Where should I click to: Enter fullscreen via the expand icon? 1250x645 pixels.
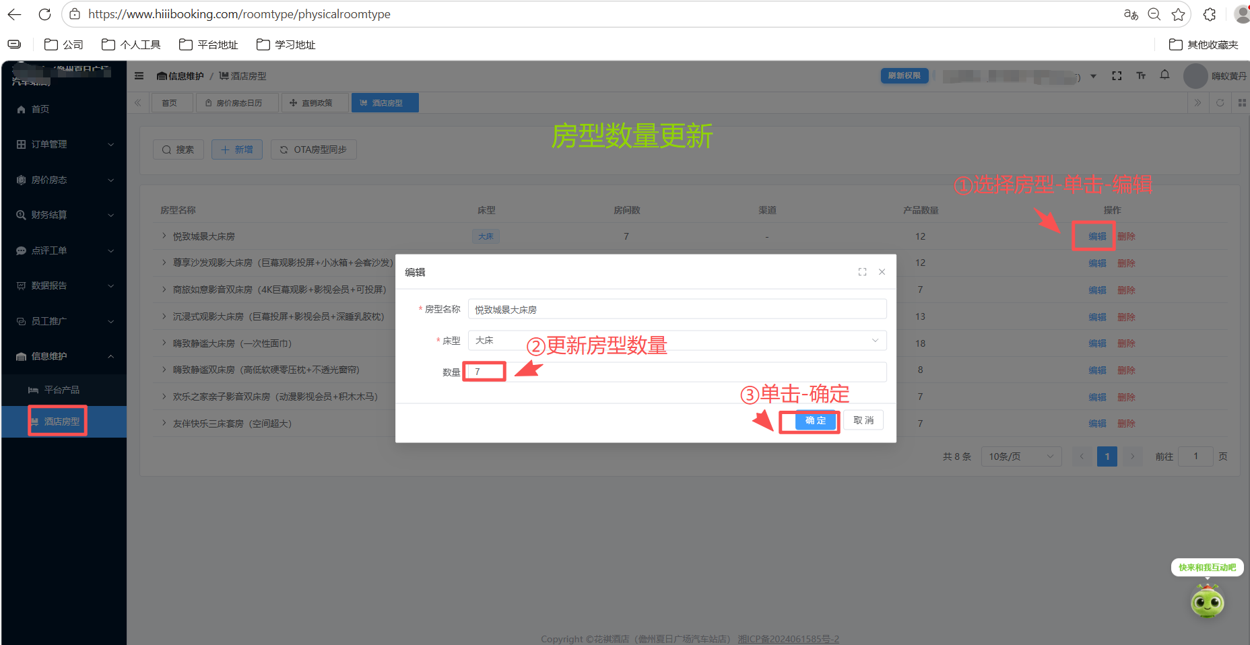click(1117, 75)
